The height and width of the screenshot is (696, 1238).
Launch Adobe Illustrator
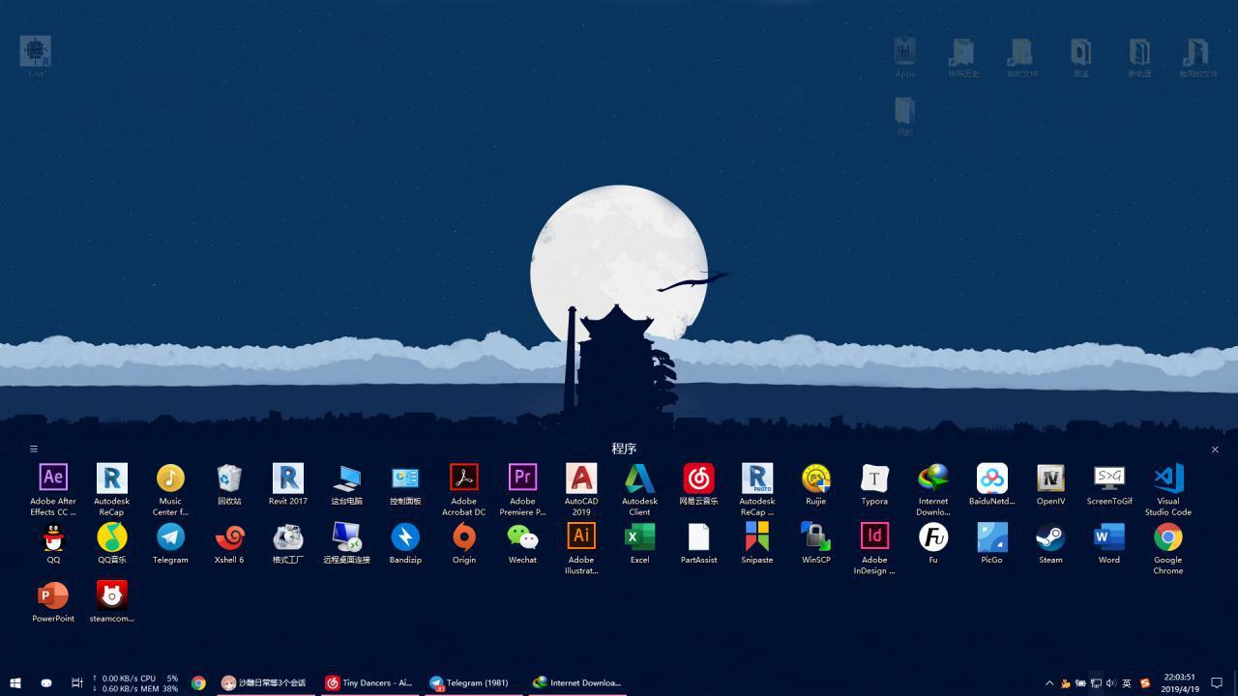tap(581, 548)
